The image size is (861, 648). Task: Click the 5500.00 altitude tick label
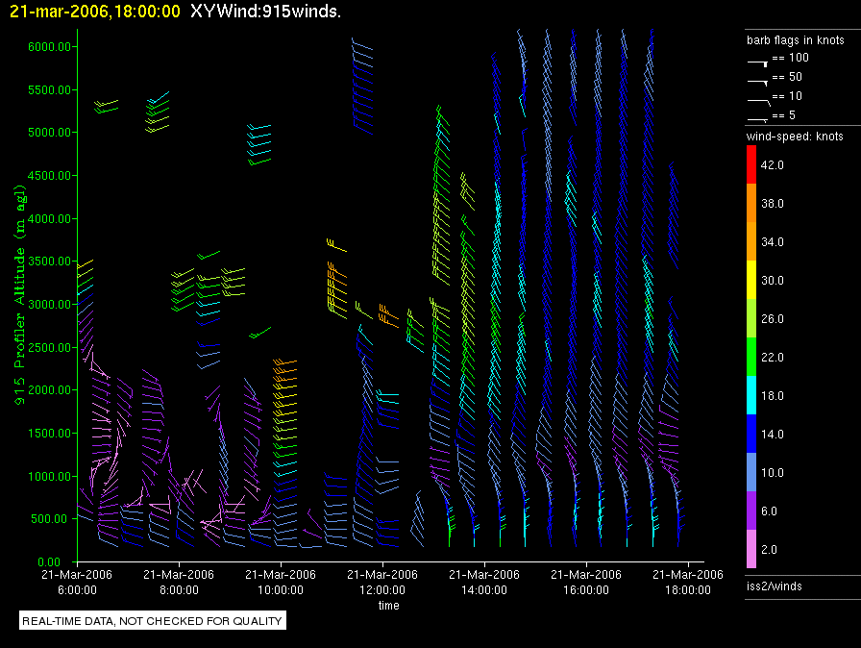coord(49,89)
